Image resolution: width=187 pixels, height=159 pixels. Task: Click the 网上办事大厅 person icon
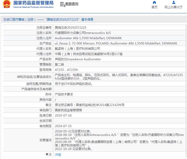[x=173, y=3]
